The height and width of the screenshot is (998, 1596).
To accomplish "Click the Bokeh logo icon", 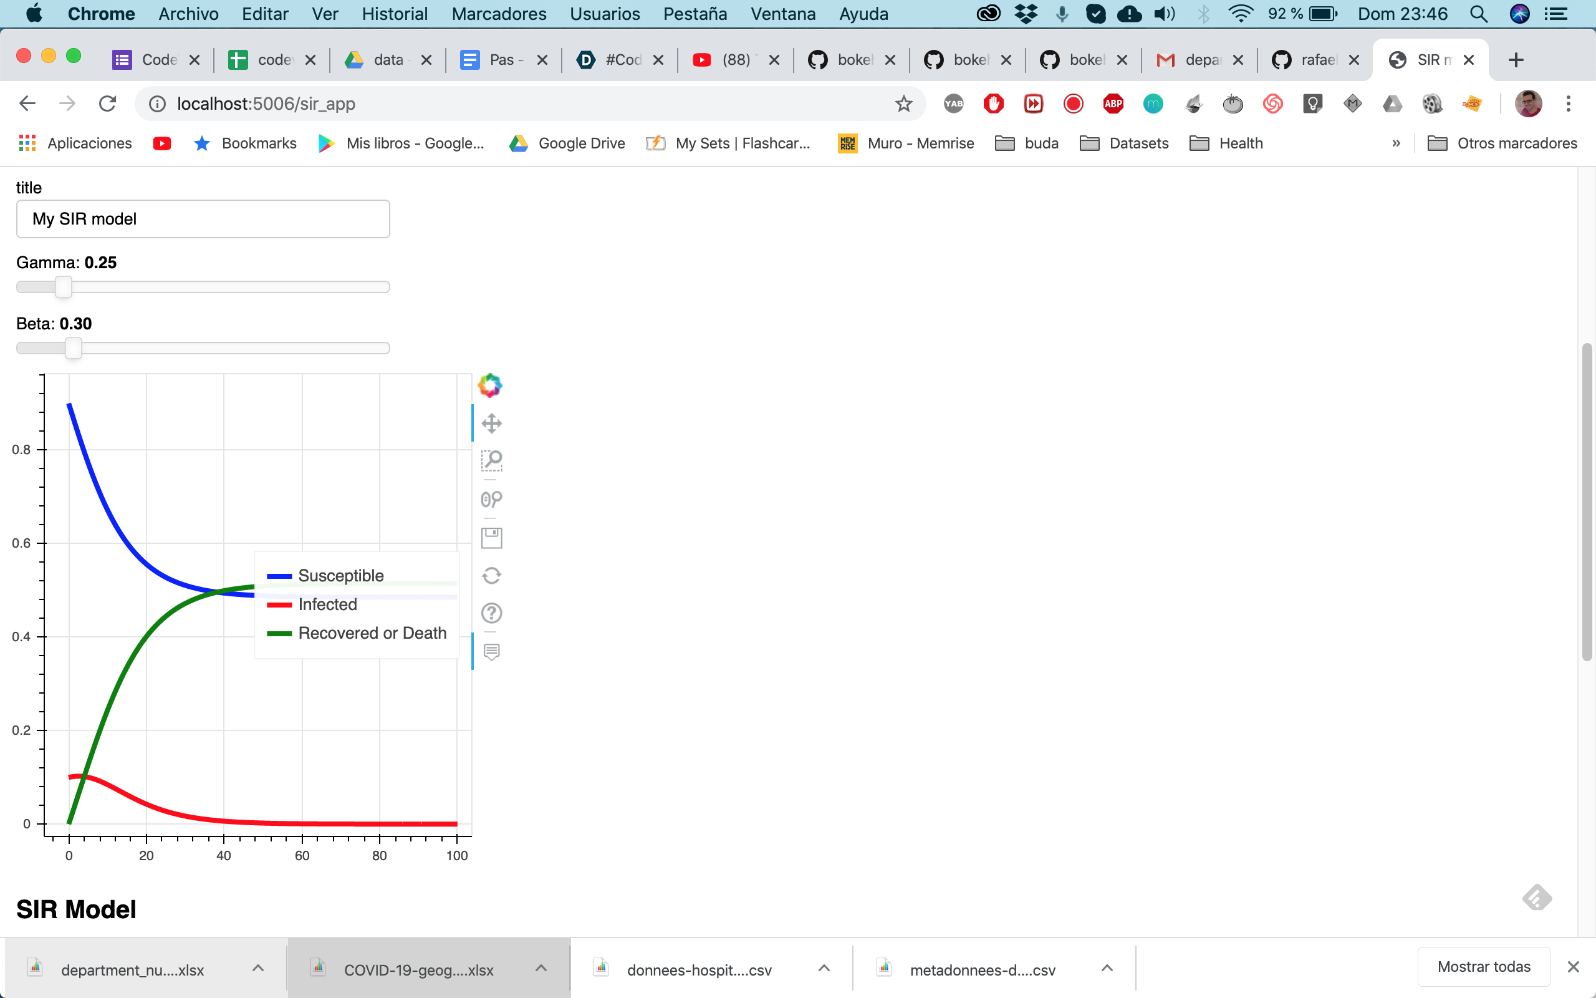I will tap(490, 385).
